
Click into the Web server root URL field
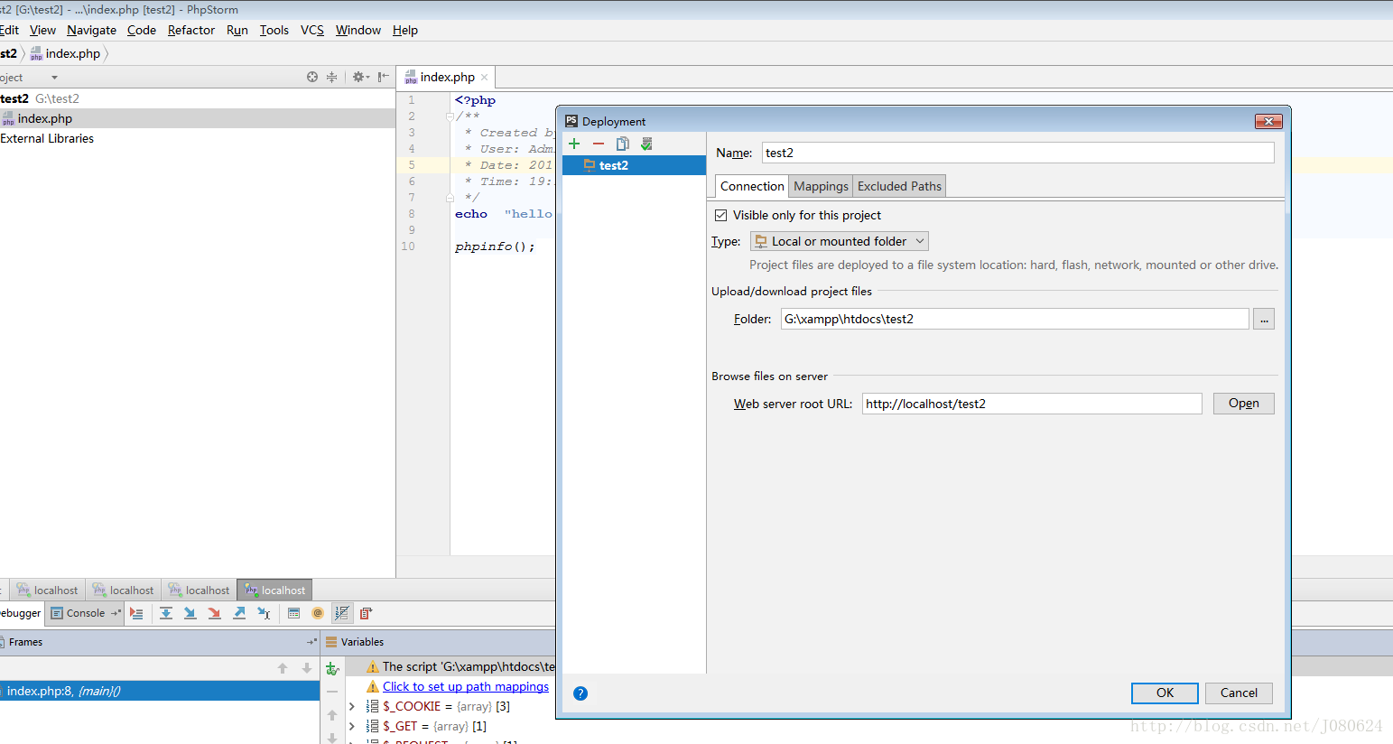click(x=1032, y=404)
